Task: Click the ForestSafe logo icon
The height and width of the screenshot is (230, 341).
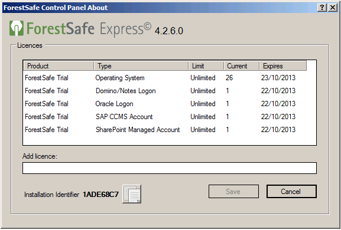Action: [17, 28]
